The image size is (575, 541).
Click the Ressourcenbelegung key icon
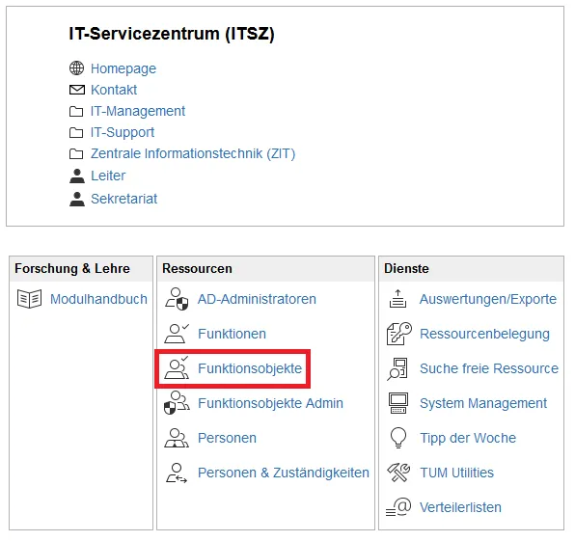coord(399,334)
